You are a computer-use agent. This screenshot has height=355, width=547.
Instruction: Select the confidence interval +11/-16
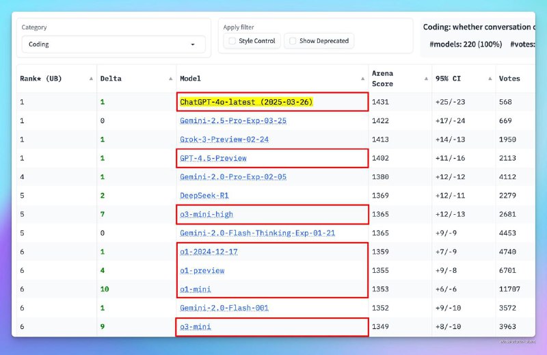tap(450, 158)
